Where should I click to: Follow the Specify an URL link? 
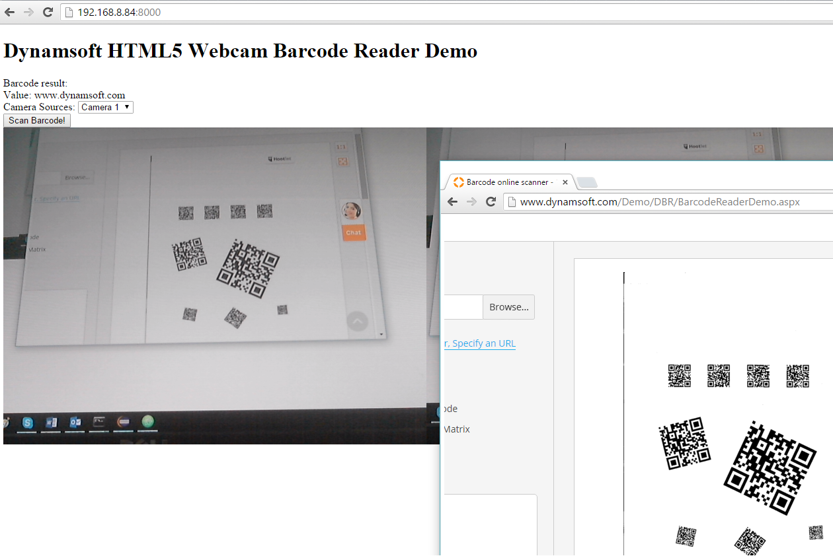tap(482, 343)
